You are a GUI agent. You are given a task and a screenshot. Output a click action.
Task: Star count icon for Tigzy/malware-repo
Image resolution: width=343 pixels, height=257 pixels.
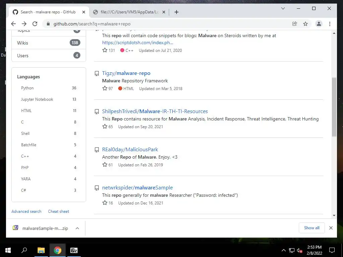105,88
